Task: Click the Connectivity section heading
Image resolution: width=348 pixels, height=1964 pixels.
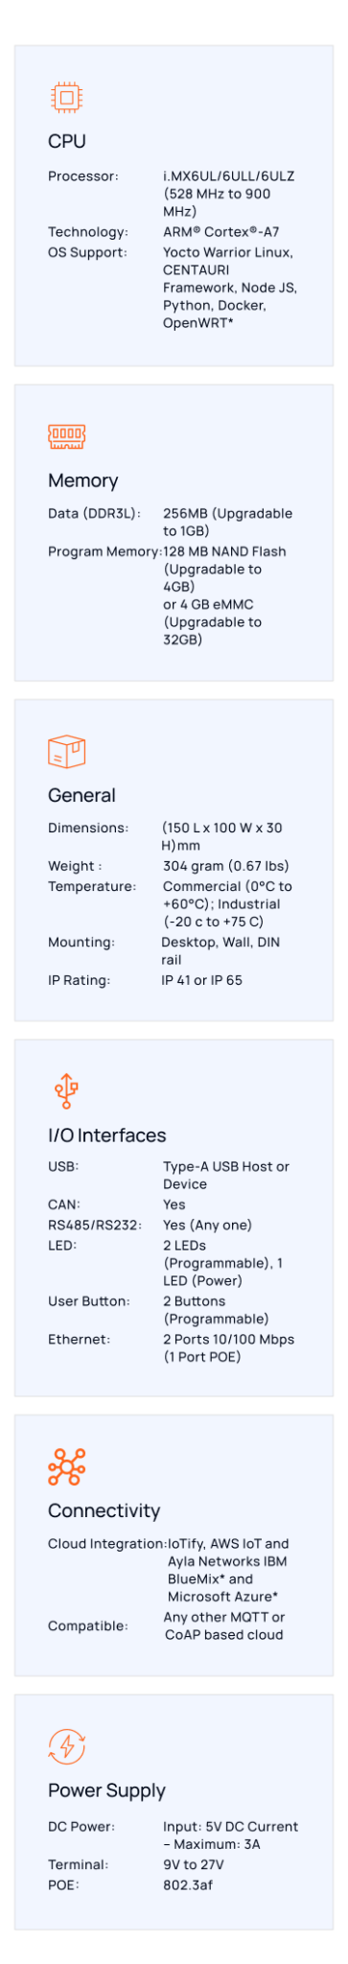Action: [104, 1510]
